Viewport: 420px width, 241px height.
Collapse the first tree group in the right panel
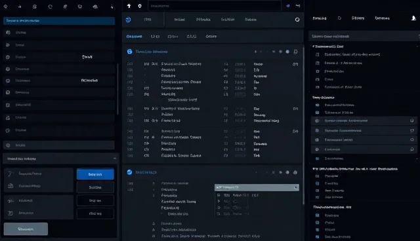[x=314, y=46]
